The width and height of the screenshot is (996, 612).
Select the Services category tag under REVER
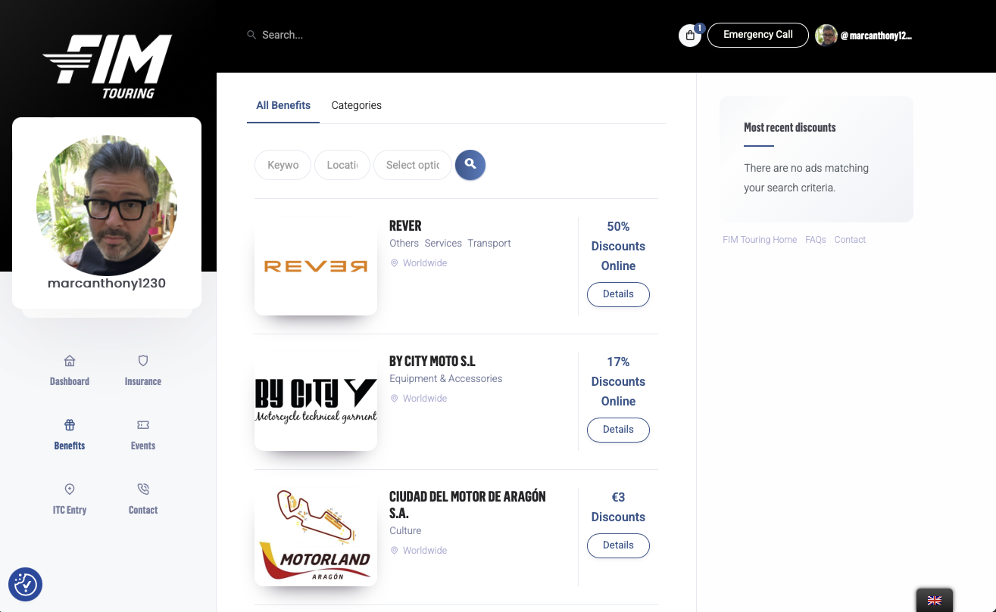tap(443, 244)
